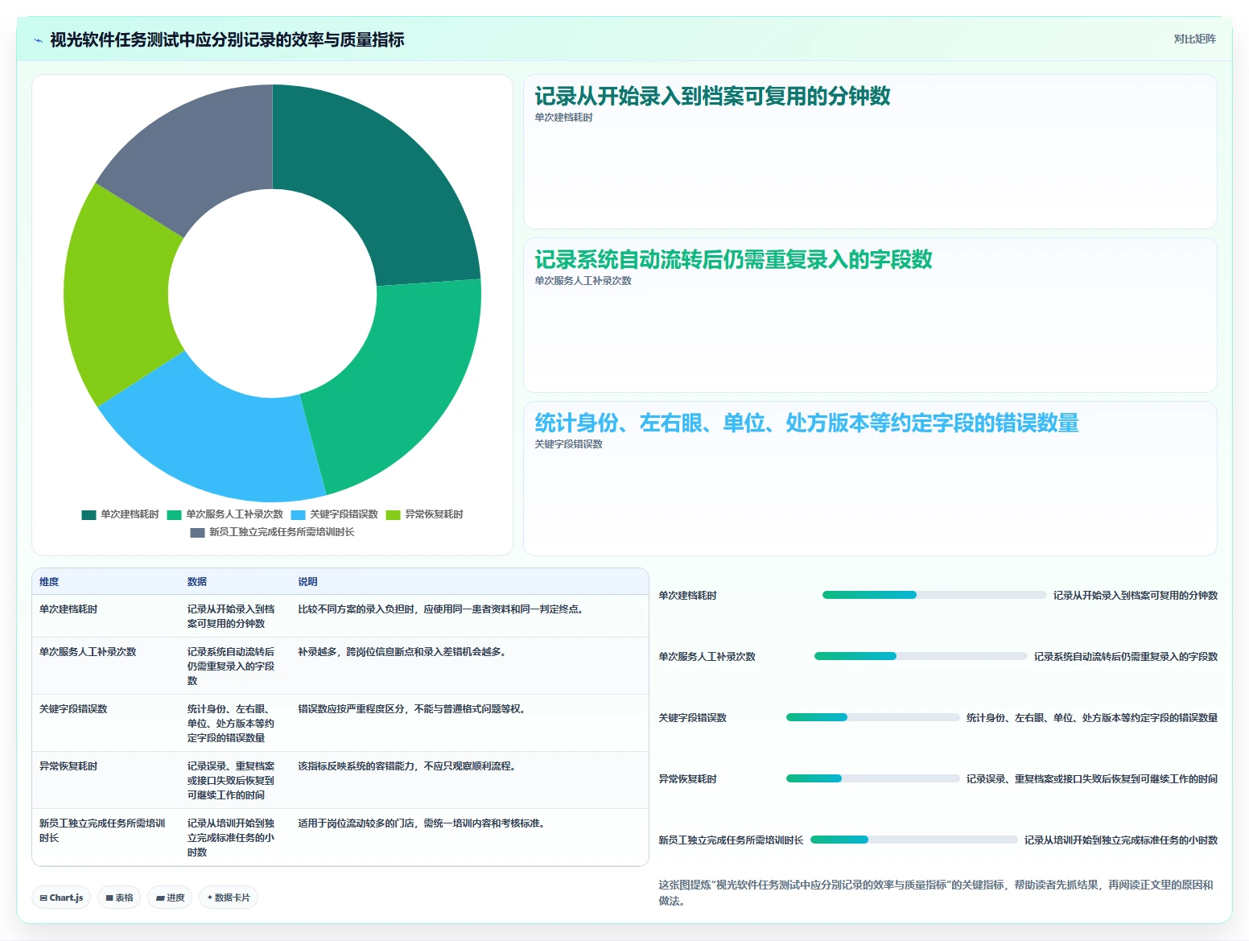Click the small icon beside the dashboard title

pyautogui.click(x=38, y=40)
